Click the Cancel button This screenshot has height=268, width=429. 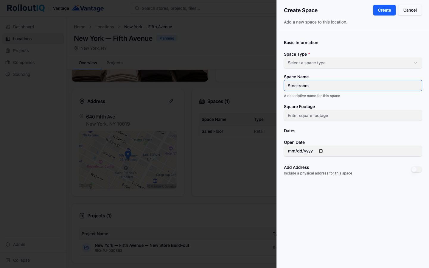[x=410, y=10]
